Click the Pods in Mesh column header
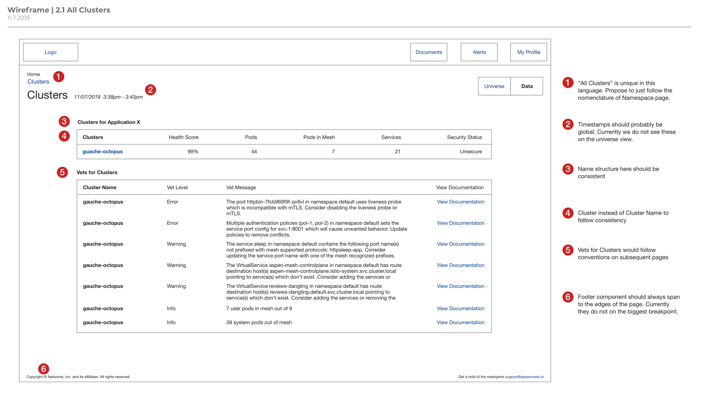 [x=319, y=137]
